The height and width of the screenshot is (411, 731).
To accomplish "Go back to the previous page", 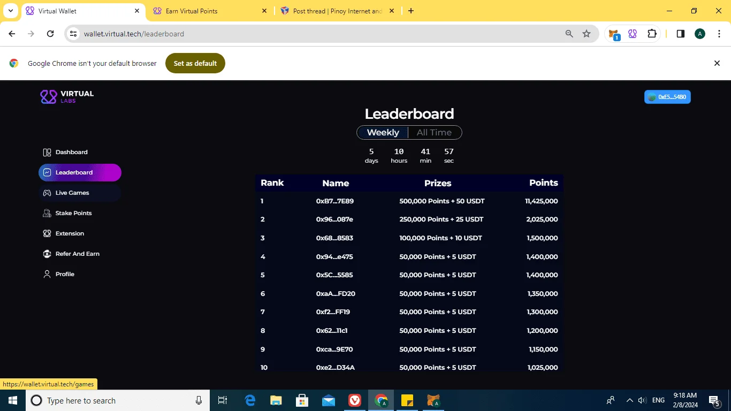I will coord(12,34).
